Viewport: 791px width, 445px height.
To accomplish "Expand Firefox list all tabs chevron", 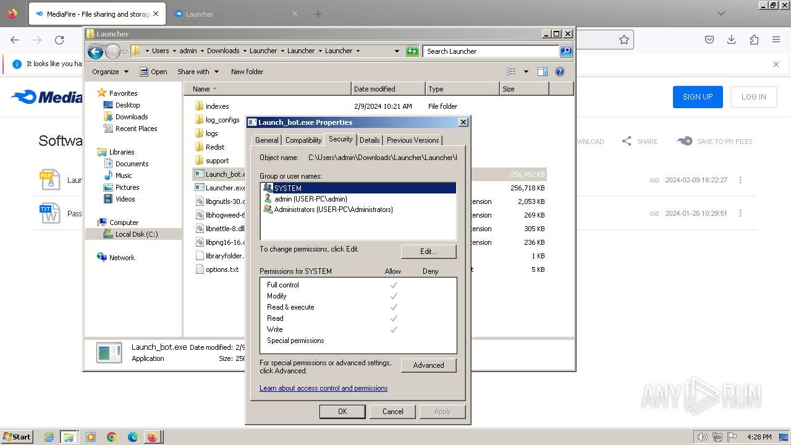I will pyautogui.click(x=721, y=14).
